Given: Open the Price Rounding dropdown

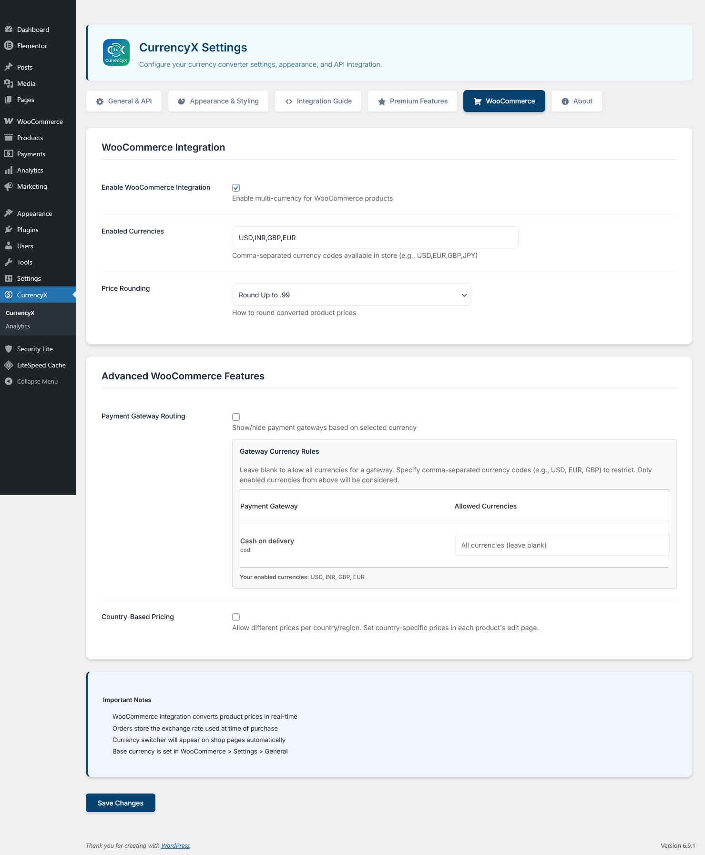Looking at the screenshot, I should 351,295.
